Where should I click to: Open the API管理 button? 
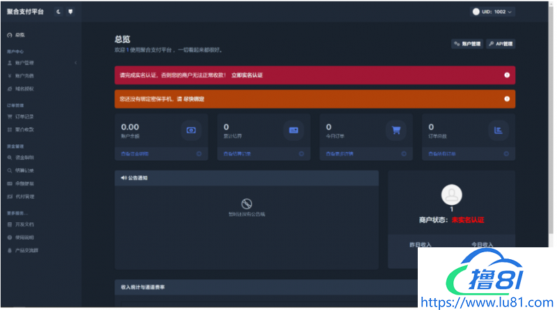click(x=501, y=44)
